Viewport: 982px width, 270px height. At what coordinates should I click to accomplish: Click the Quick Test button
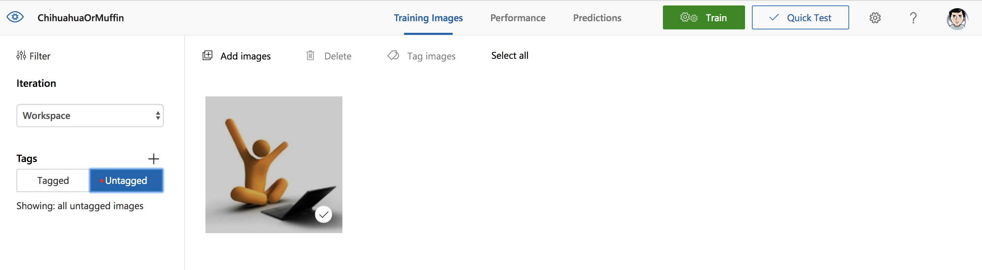point(800,18)
